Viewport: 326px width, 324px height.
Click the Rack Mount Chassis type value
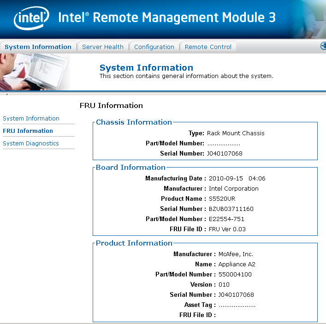tap(236, 133)
